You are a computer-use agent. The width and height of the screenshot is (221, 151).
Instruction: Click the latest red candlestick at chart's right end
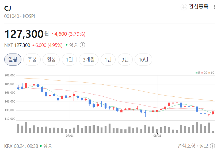[x=213, y=113]
